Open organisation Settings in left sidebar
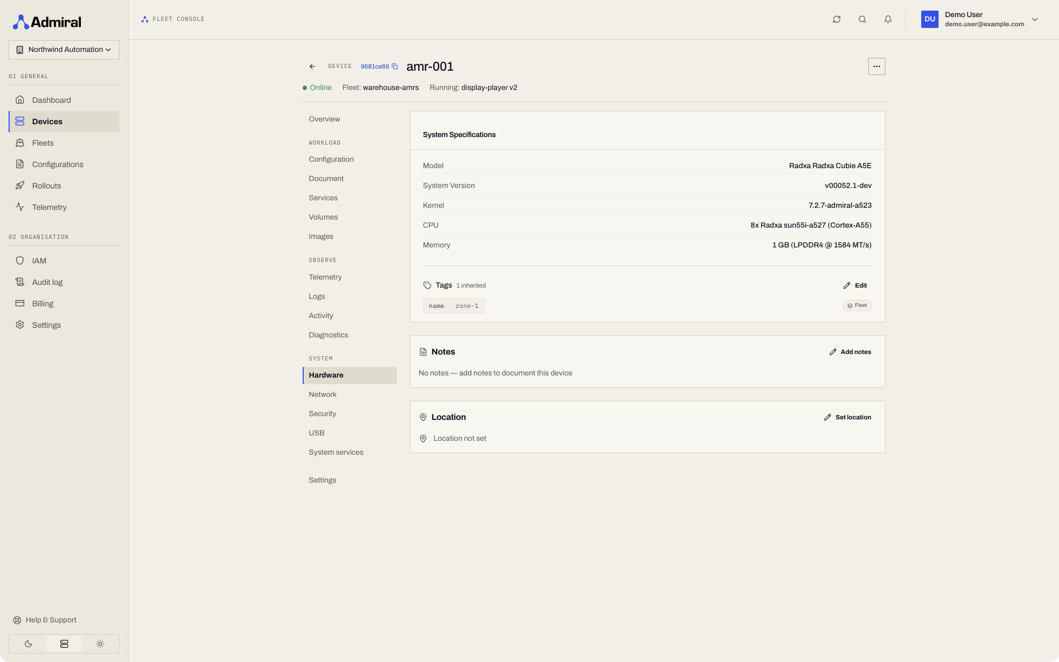This screenshot has height=662, width=1059. tap(64, 325)
